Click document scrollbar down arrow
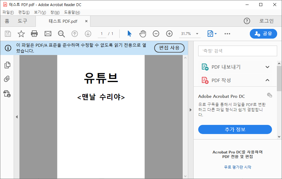The height and width of the screenshot is (179, 282). [185, 176]
